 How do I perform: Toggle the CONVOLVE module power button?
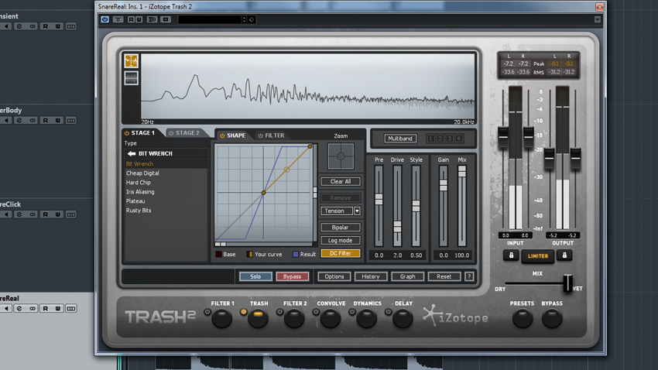[316, 312]
